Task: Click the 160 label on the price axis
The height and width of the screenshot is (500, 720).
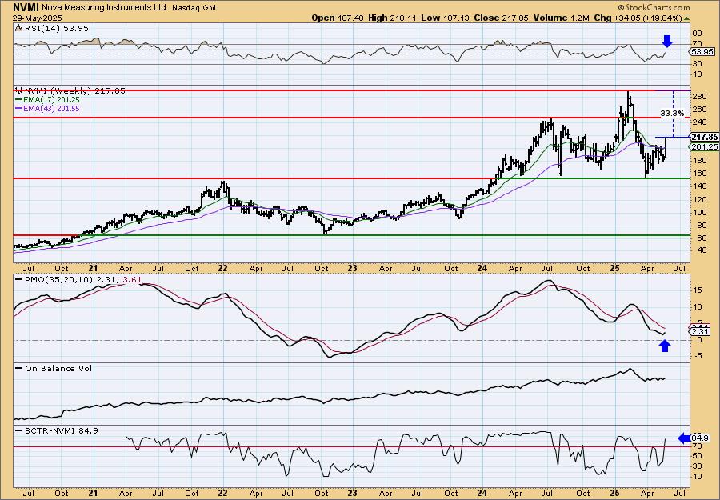Action: [x=700, y=174]
